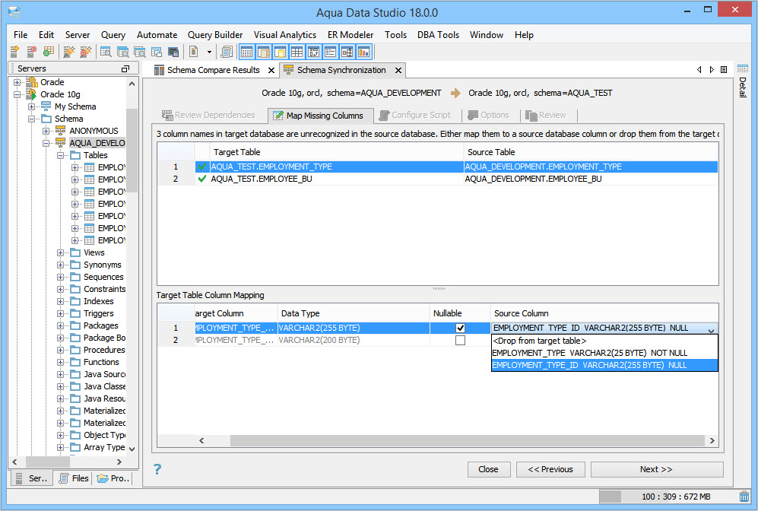This screenshot has height=511, width=758.
Task: Toggle the form view toolbar icon
Action: click(x=331, y=52)
